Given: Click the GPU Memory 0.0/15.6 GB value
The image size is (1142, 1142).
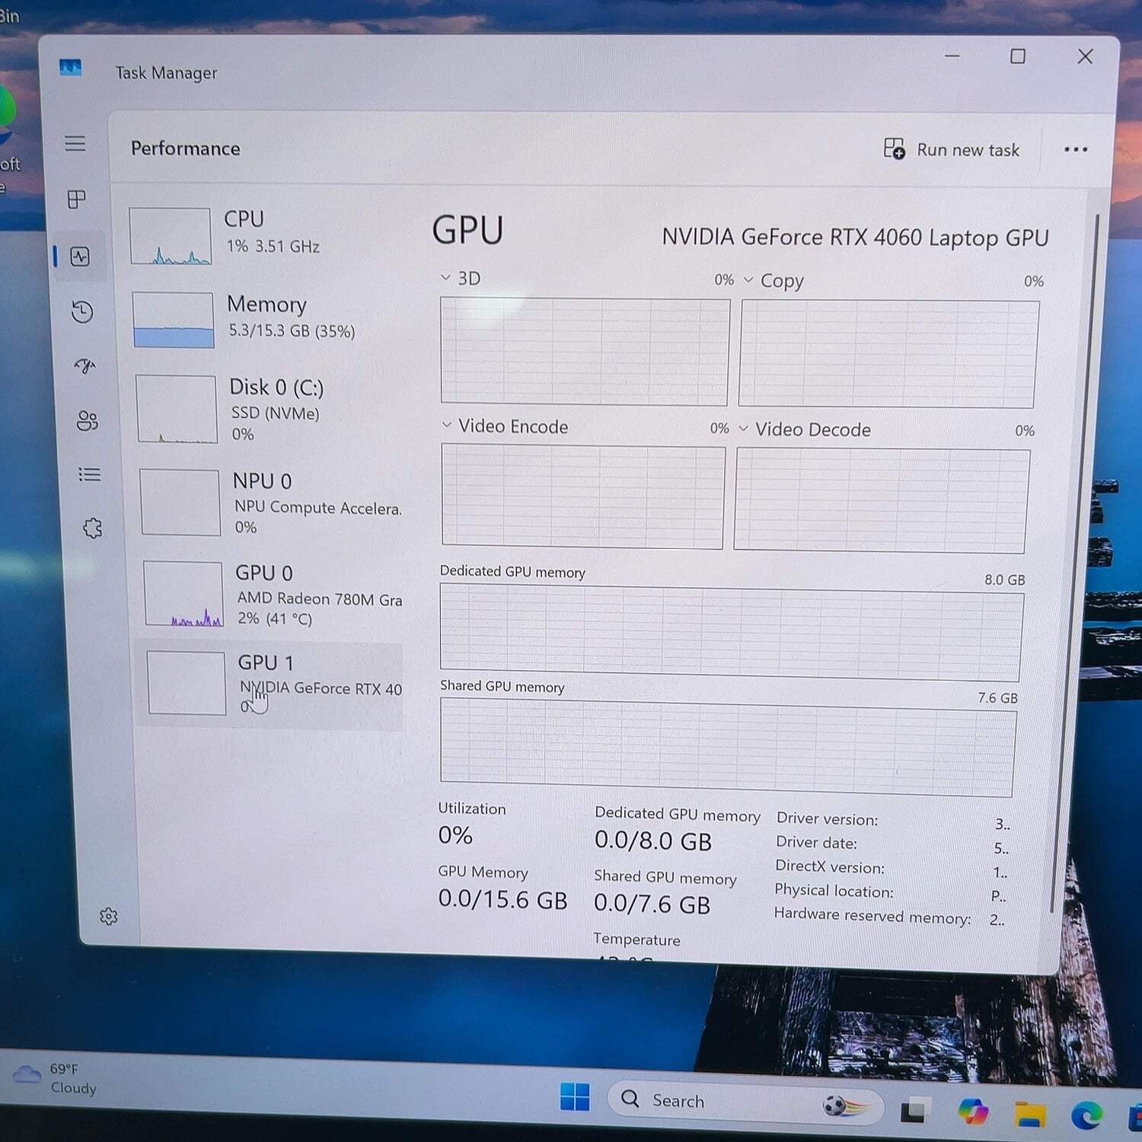Looking at the screenshot, I should [502, 899].
